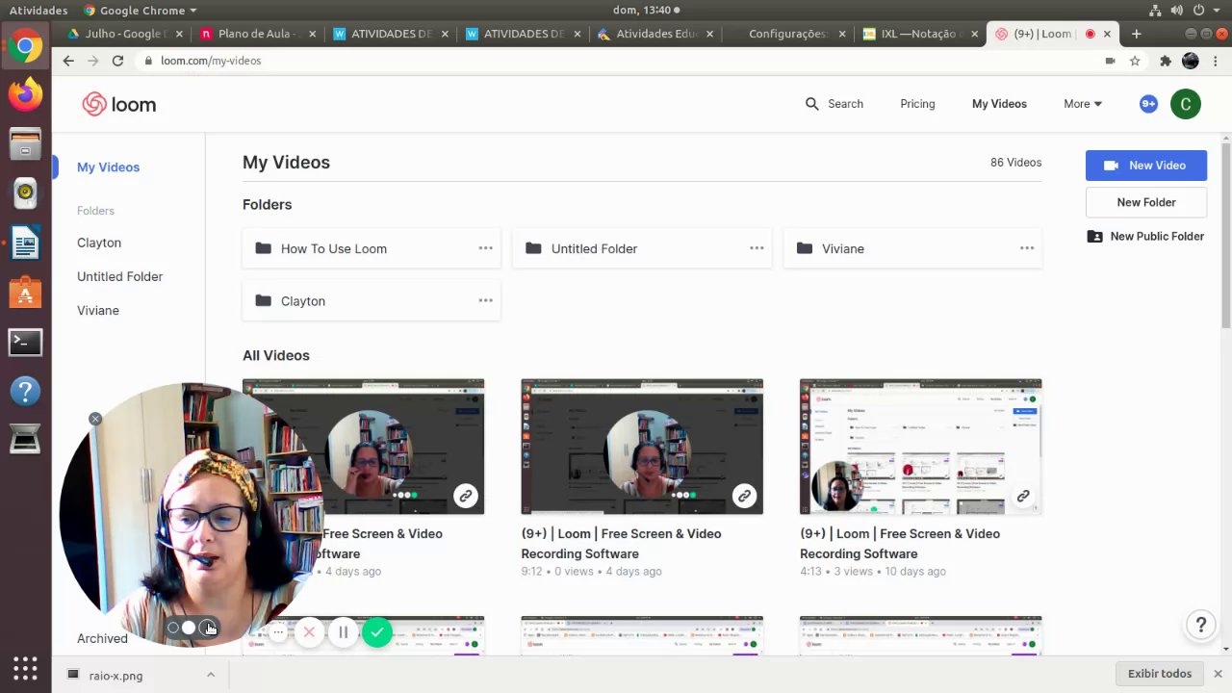Image resolution: width=1232 pixels, height=693 pixels.
Task: Expand the More dropdown menu
Action: [1083, 104]
